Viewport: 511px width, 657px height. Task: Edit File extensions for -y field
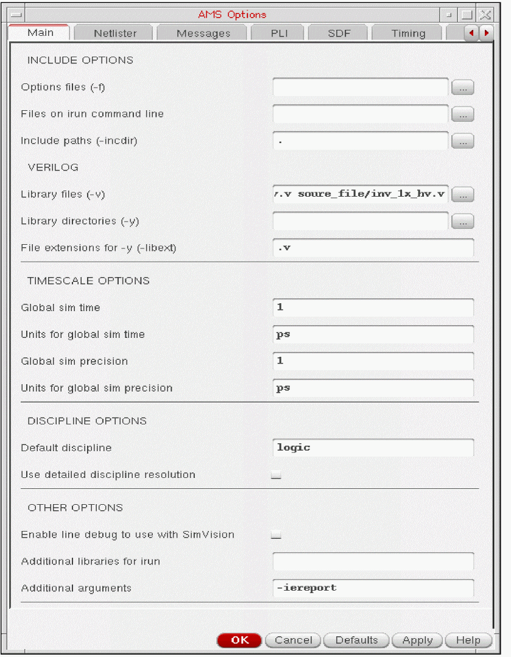tap(373, 248)
